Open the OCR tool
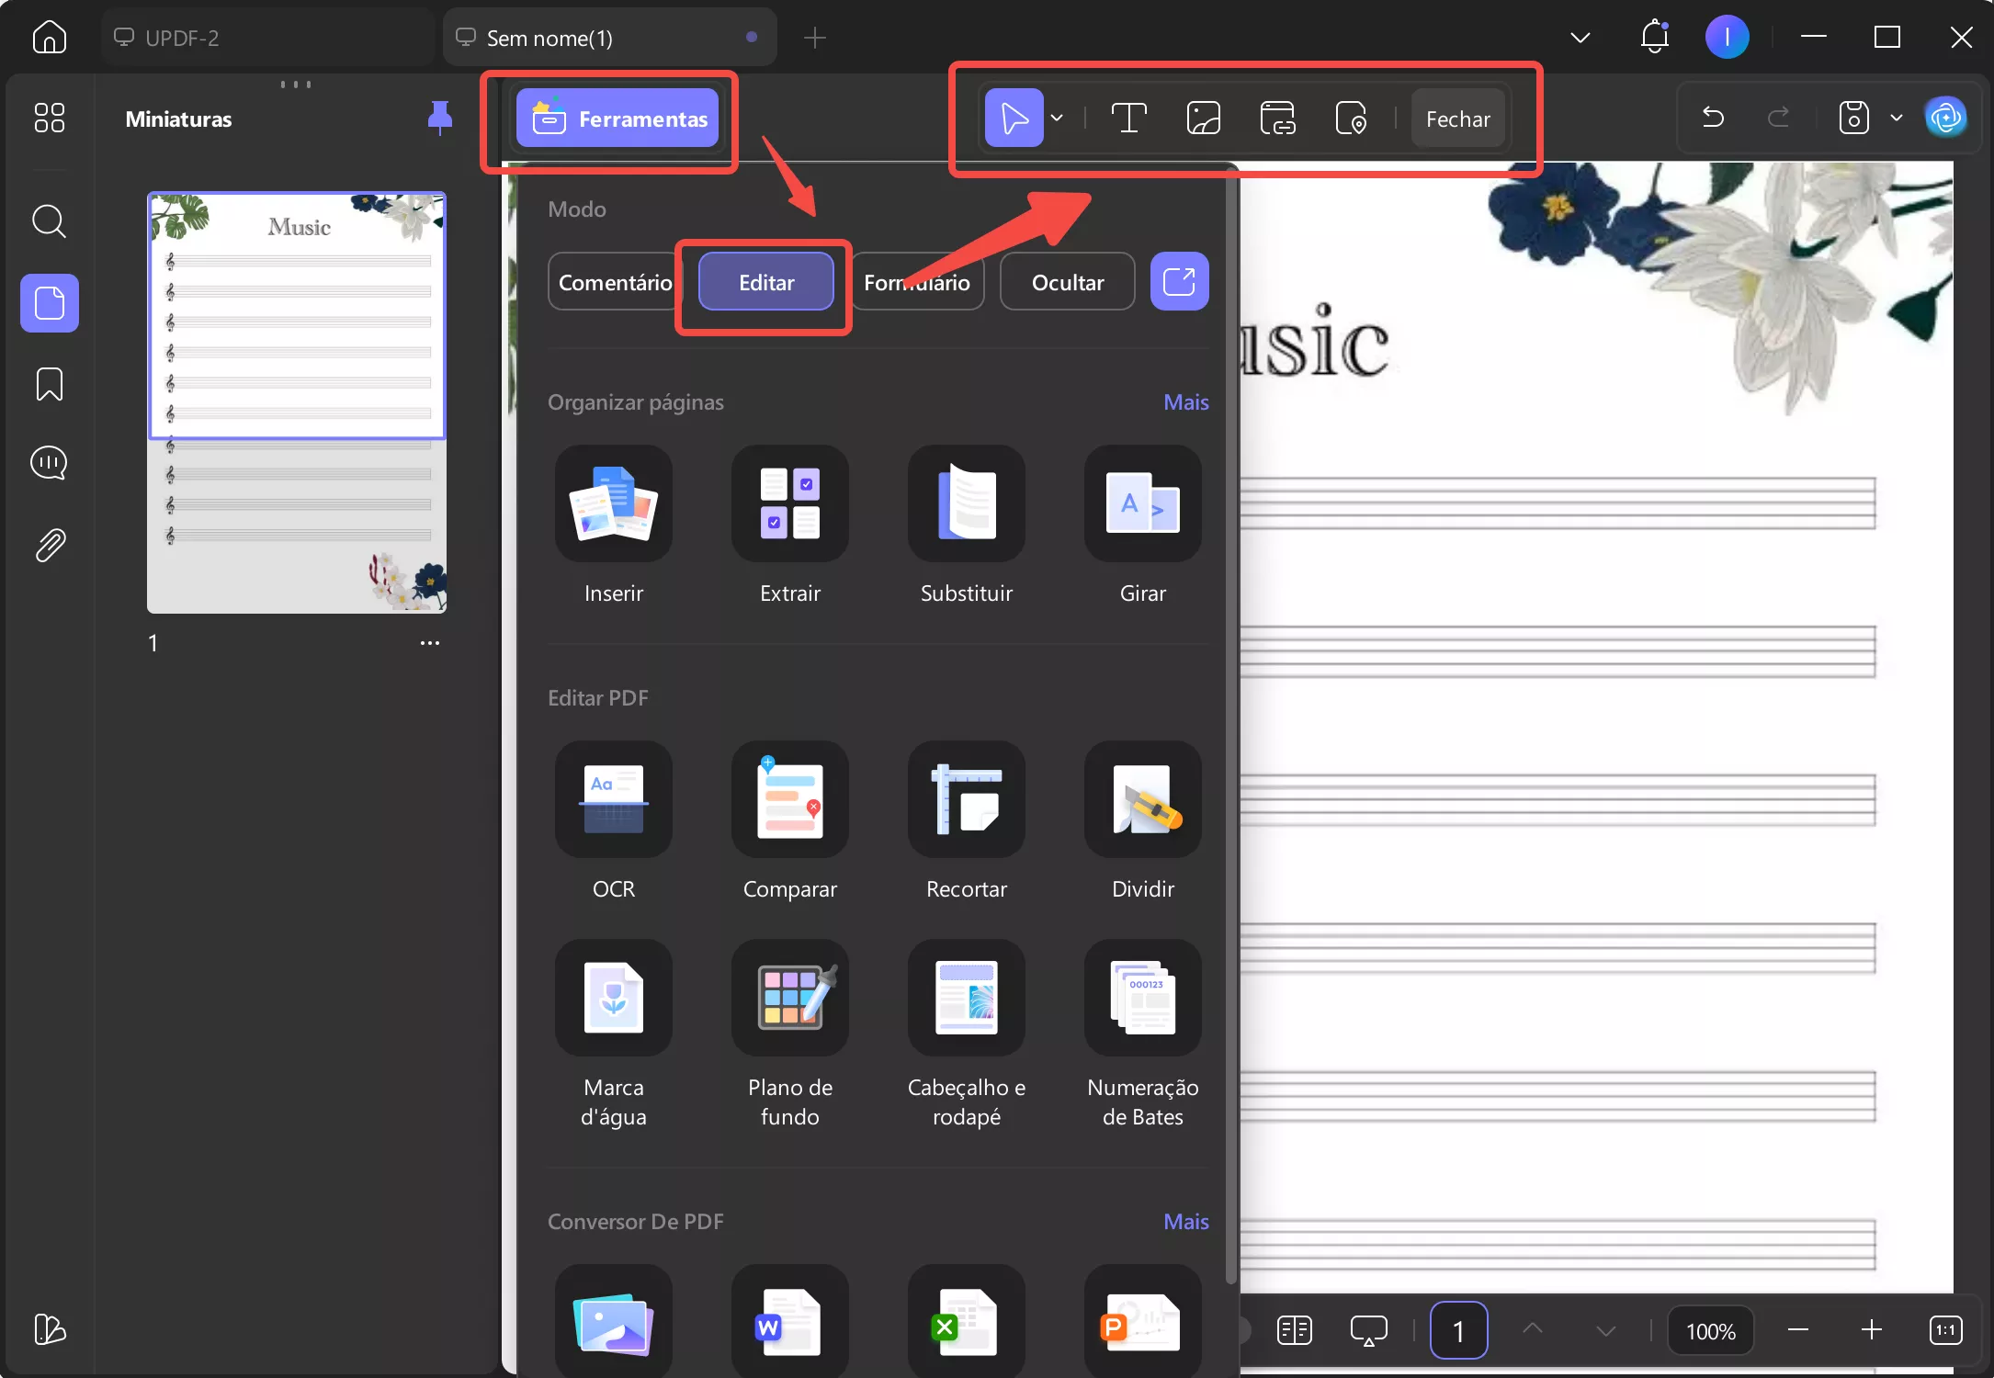Image resolution: width=1994 pixels, height=1378 pixels. [613, 799]
